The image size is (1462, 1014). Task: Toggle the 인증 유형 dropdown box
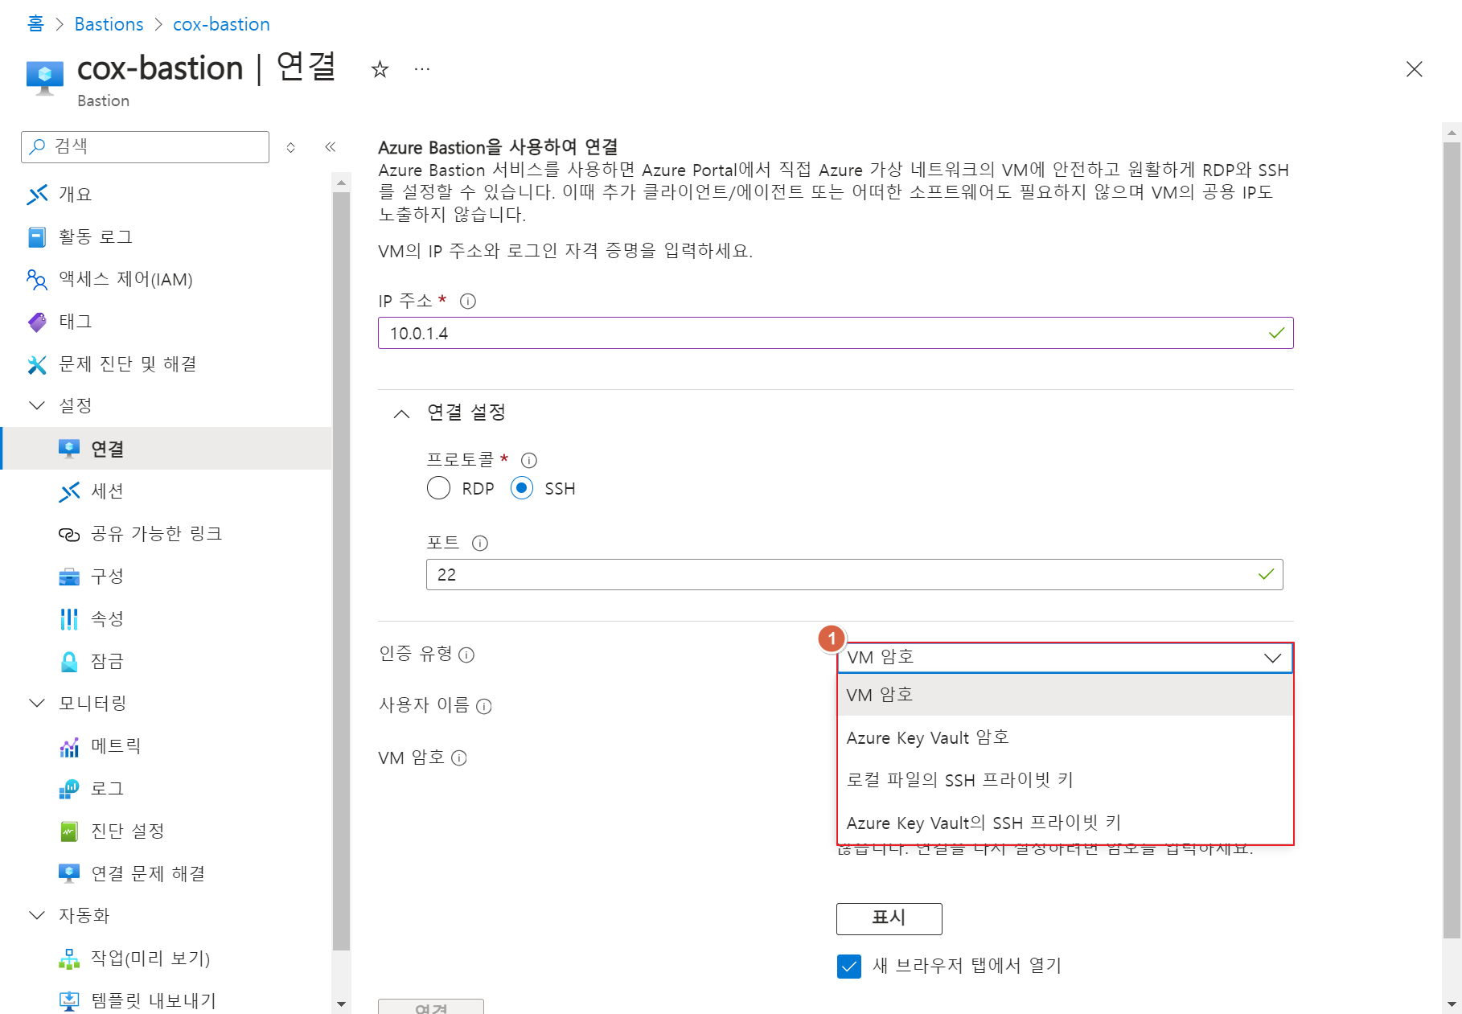(1065, 658)
